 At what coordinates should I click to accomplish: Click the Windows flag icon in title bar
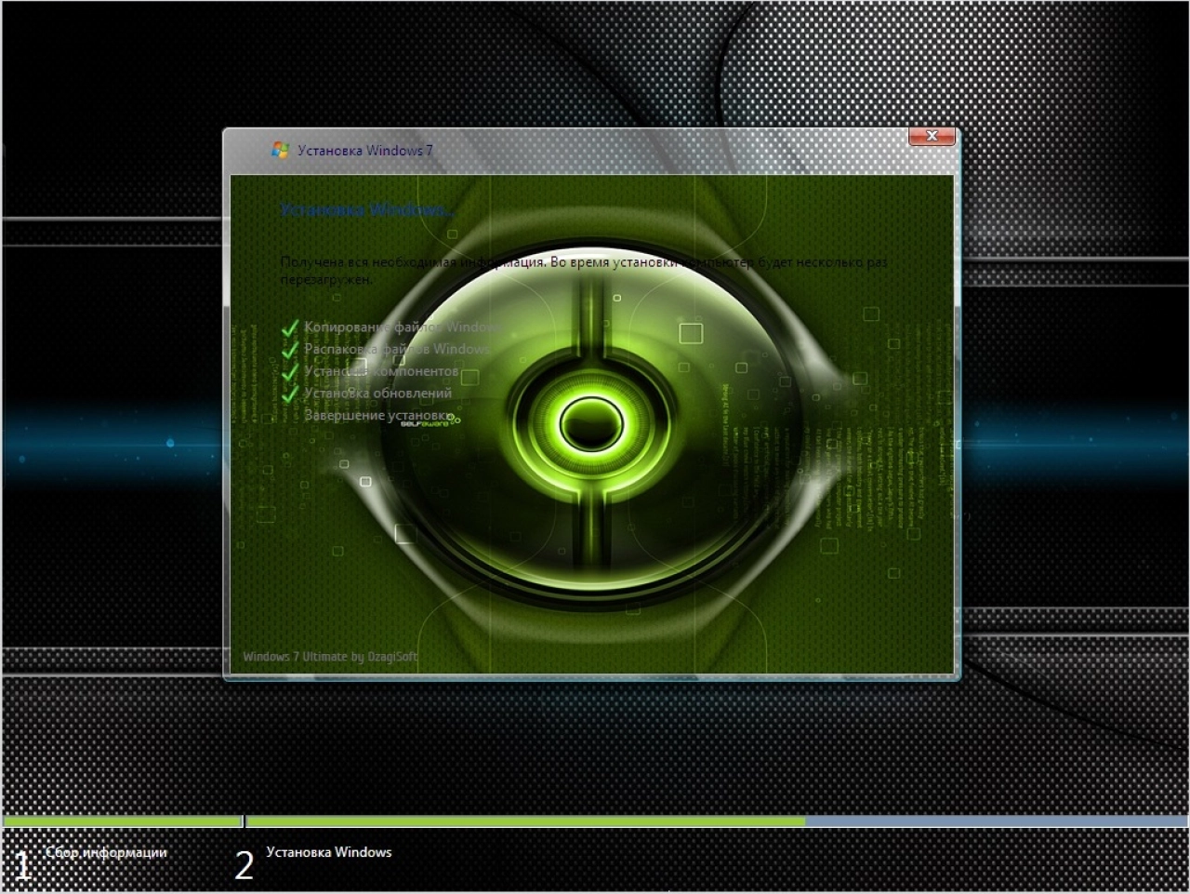point(280,150)
